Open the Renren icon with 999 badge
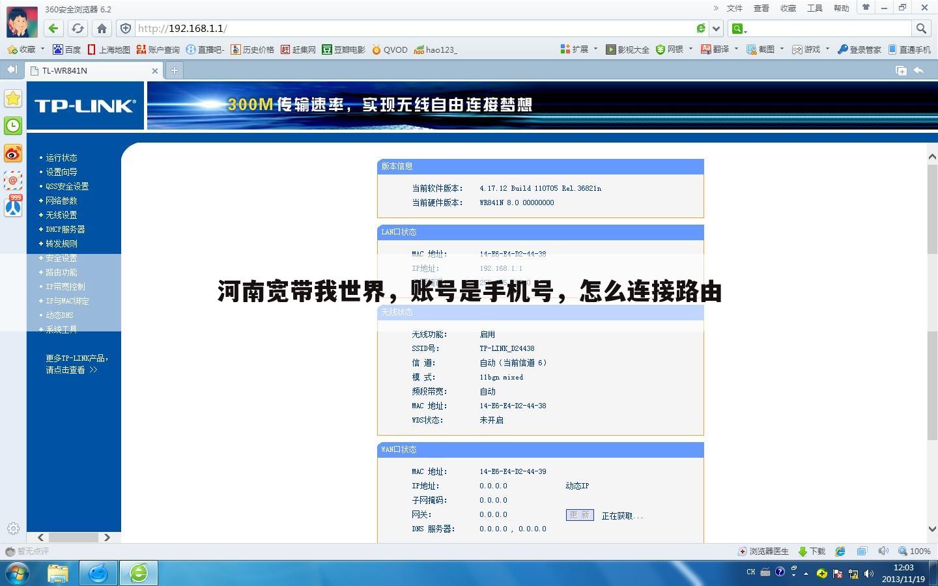The width and height of the screenshot is (938, 586). click(x=13, y=206)
